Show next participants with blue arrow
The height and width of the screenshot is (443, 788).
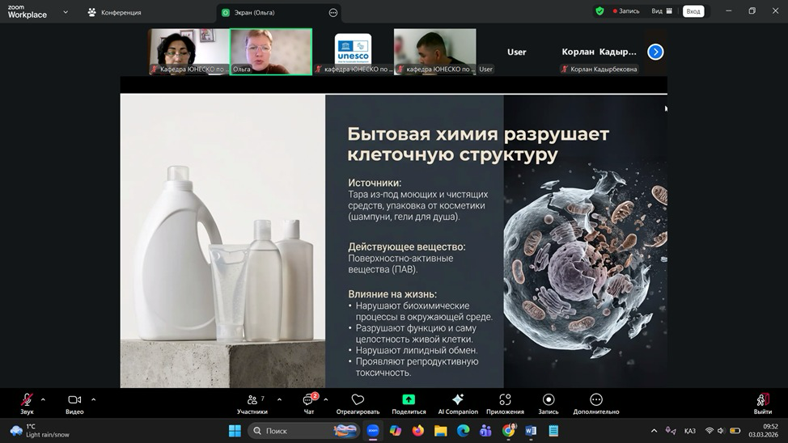pyautogui.click(x=655, y=52)
